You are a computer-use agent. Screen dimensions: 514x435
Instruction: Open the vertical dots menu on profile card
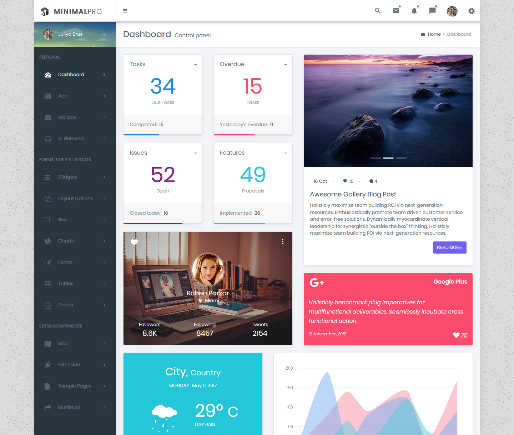pos(283,241)
